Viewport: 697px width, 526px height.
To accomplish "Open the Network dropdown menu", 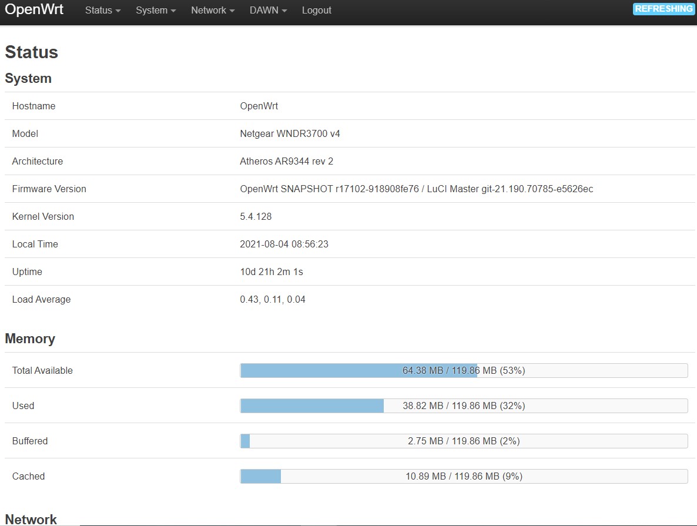I will coord(212,10).
